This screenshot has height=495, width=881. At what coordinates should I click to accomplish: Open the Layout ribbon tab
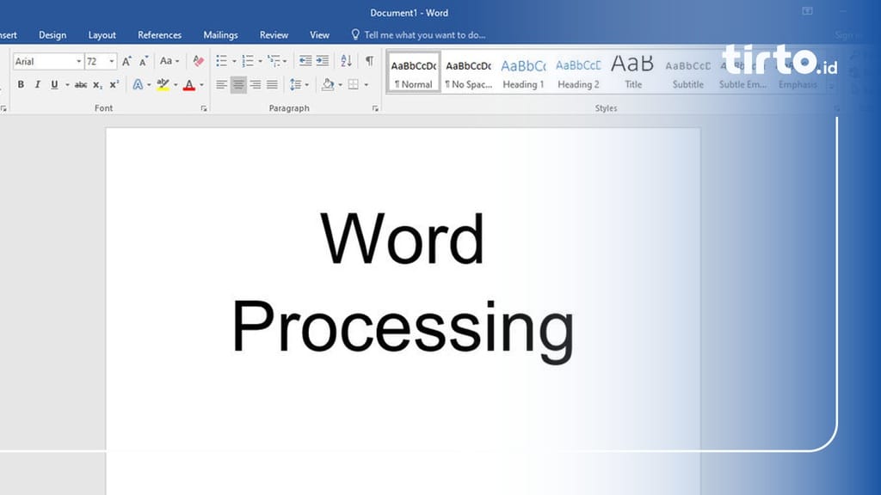pyautogui.click(x=102, y=35)
